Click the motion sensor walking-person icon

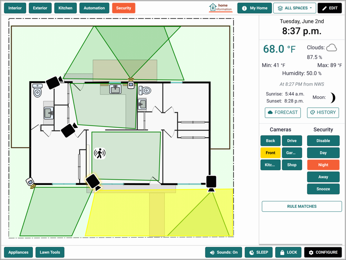point(100,153)
